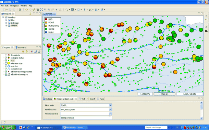Click the ecological status pie layer icon
Screen dimensions: 209x130
tap(9, 58)
